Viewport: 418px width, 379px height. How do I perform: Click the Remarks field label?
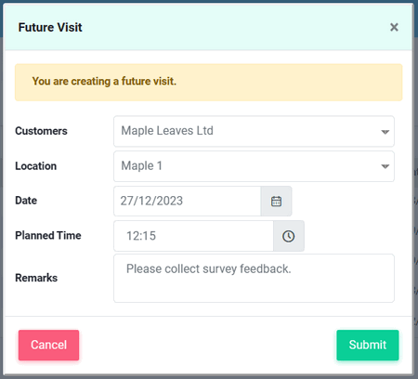tap(36, 278)
